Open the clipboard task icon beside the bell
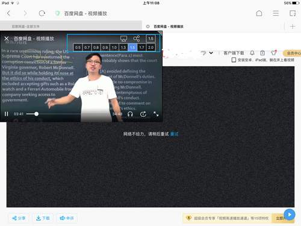Image resolution: width=301 pixels, height=226 pixels. (262, 53)
